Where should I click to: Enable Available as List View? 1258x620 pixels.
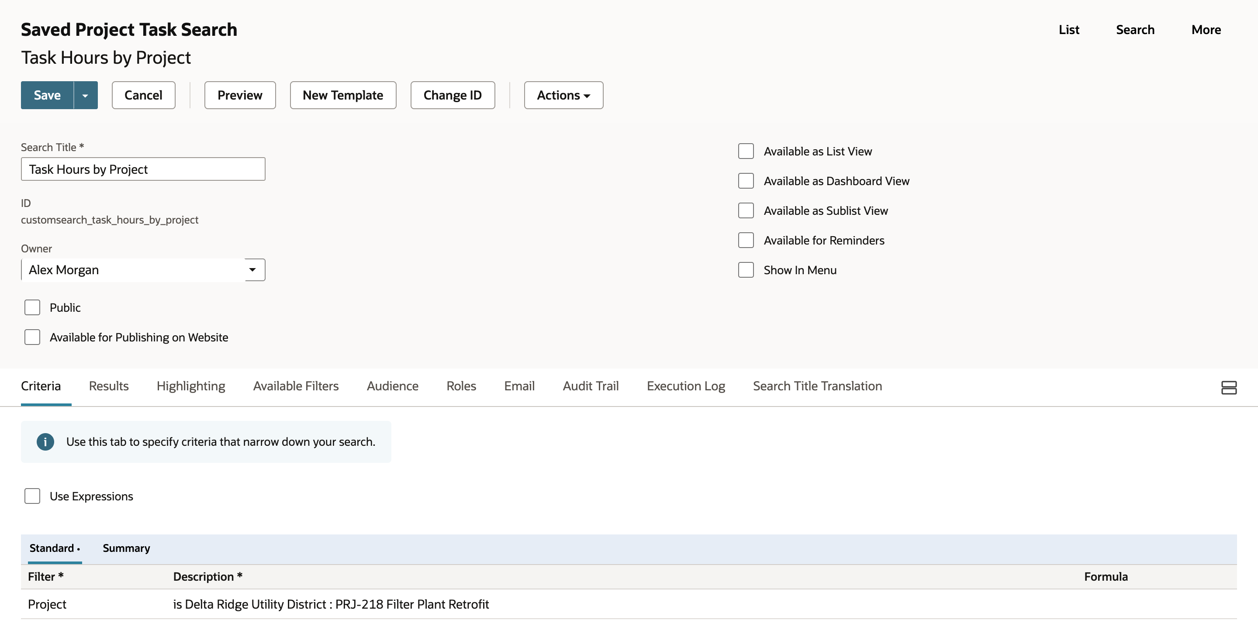tap(746, 152)
